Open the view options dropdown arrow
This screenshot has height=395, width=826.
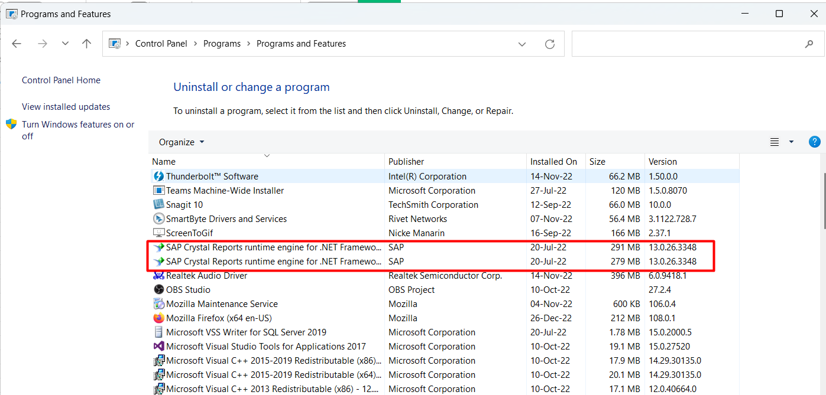point(791,142)
